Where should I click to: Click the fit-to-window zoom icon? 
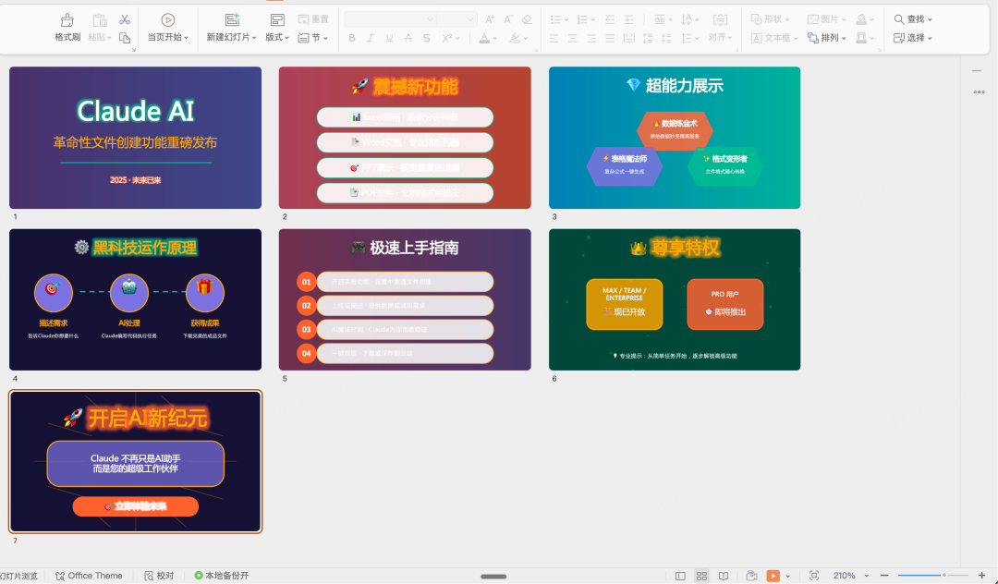click(814, 576)
